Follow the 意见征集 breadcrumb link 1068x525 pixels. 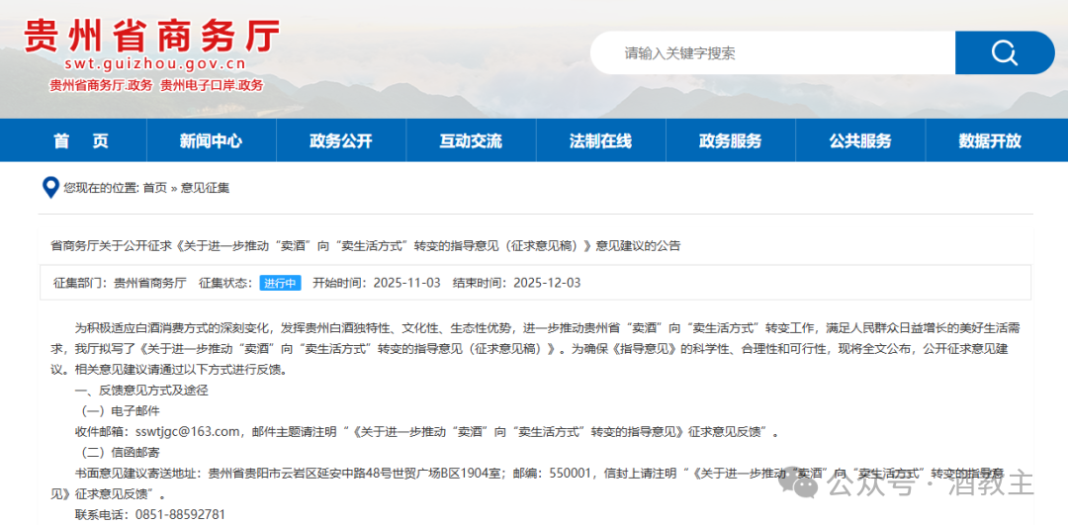point(205,188)
